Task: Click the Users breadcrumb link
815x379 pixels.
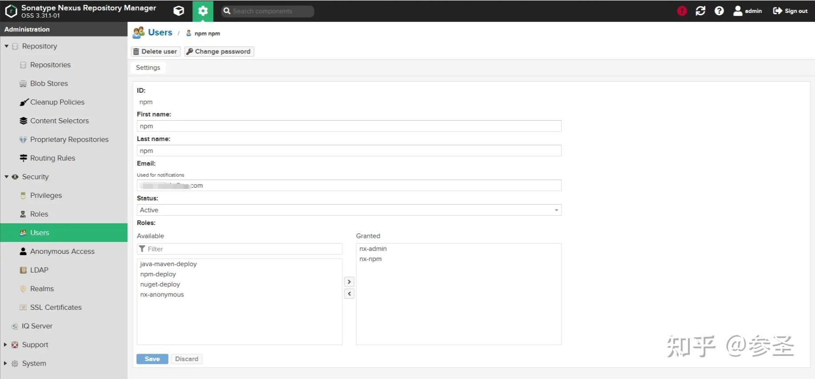Action: (160, 32)
